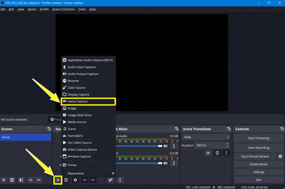
Task: Move scene up with the up arrow
Action: pyautogui.click(x=31, y=180)
